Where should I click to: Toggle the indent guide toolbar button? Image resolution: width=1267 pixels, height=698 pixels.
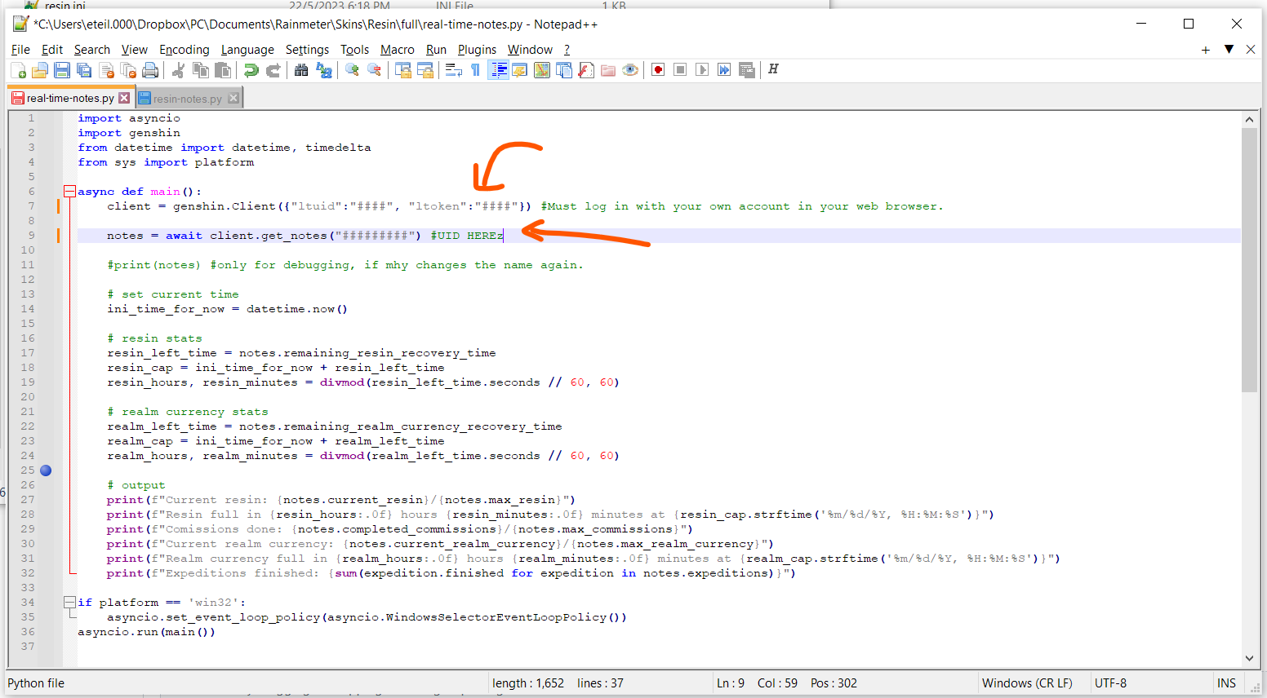tap(498, 70)
